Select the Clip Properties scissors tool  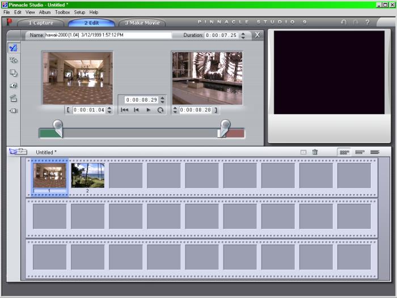14,48
